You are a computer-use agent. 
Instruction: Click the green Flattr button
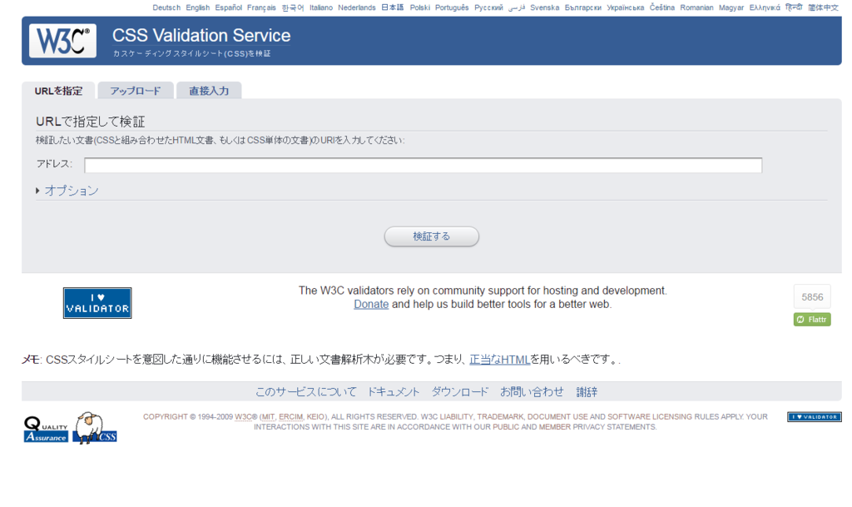[x=812, y=320]
